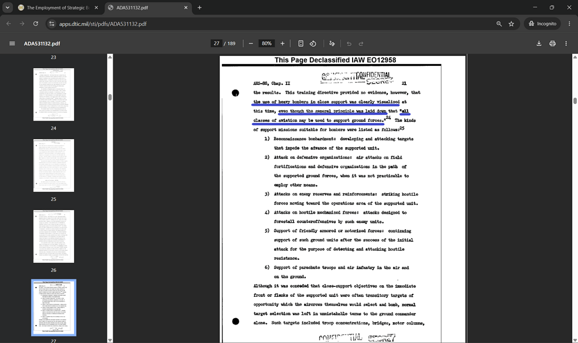Switch to The Employment of Strategic tab
The width and height of the screenshot is (578, 343).
click(x=54, y=8)
